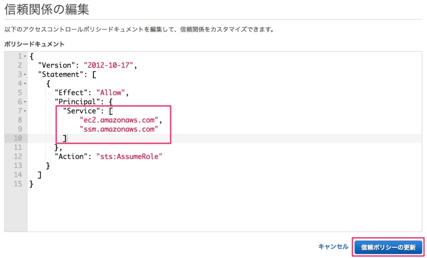Click the "Allow" effect value
Image resolution: width=427 pixels, height=258 pixels.
pyautogui.click(x=111, y=93)
